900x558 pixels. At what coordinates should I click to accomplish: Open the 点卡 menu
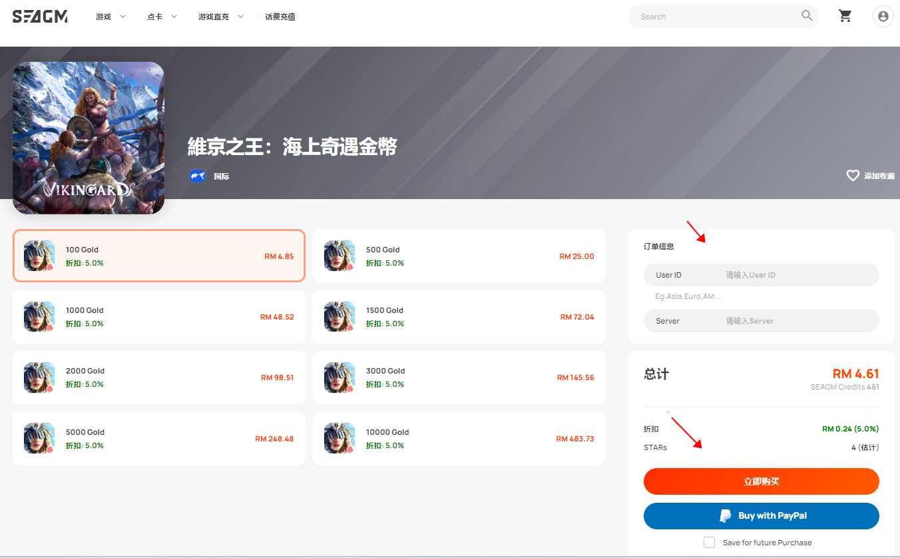[154, 17]
